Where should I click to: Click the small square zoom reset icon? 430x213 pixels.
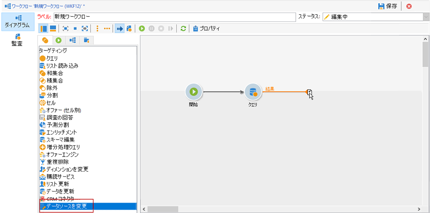[x=75, y=29]
